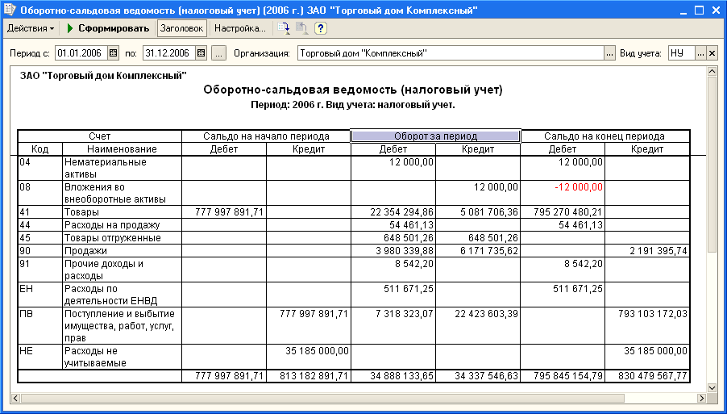Click the Код column header

pos(39,149)
